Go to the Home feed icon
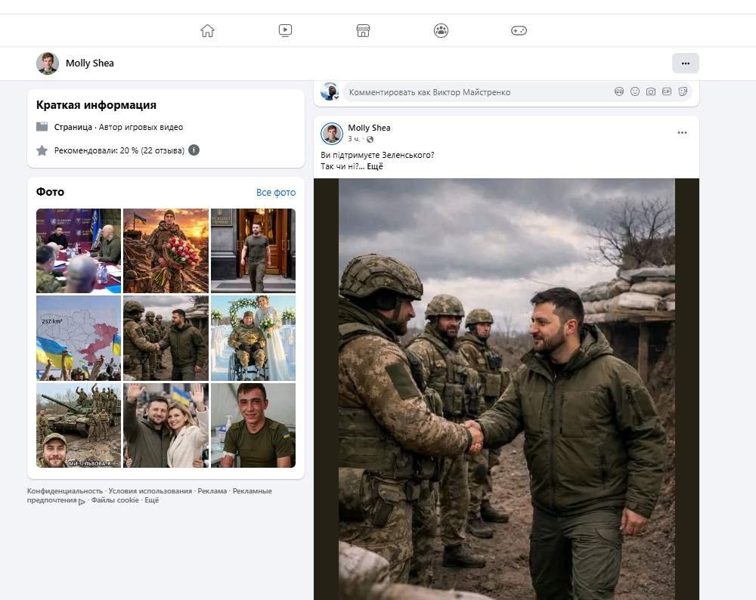This screenshot has width=756, height=600. (x=207, y=31)
